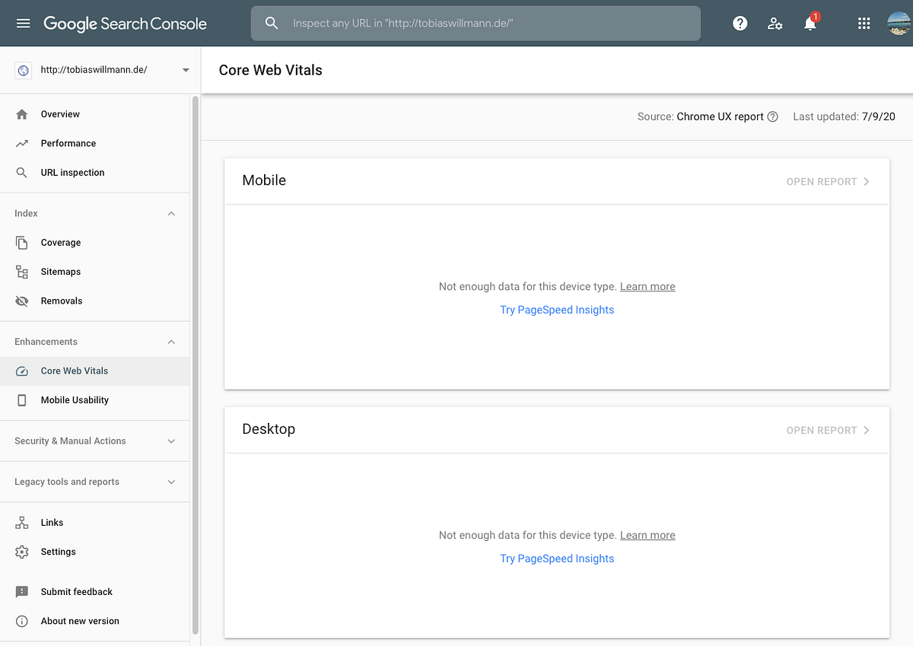Go to URL inspection
913x646 pixels.
click(95, 173)
